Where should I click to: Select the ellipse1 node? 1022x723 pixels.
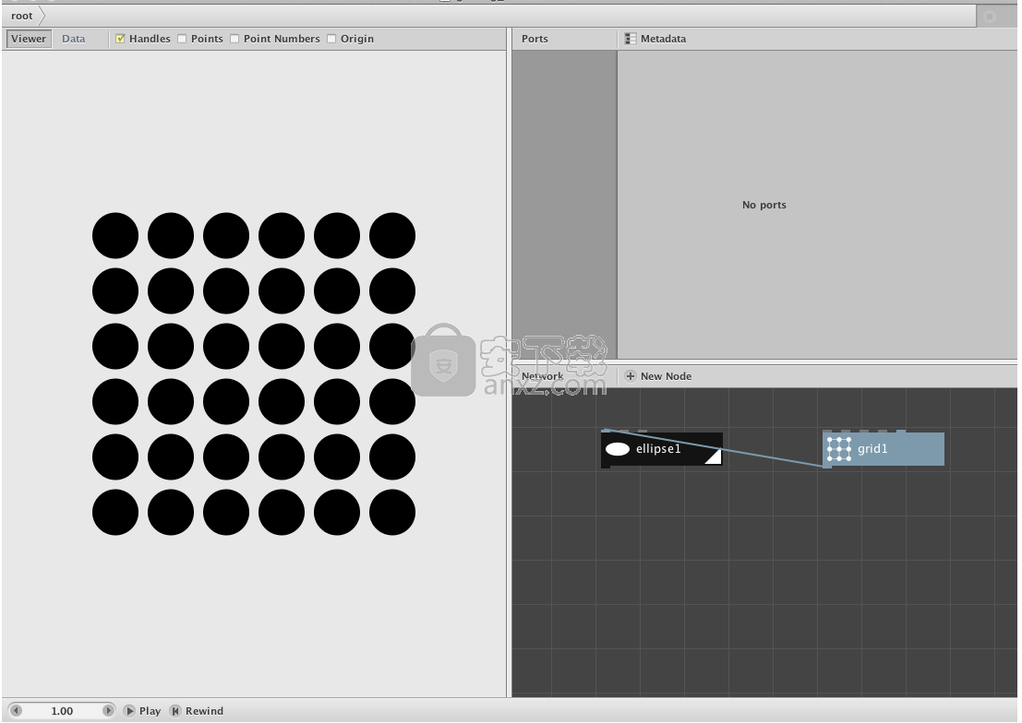pyautogui.click(x=662, y=449)
